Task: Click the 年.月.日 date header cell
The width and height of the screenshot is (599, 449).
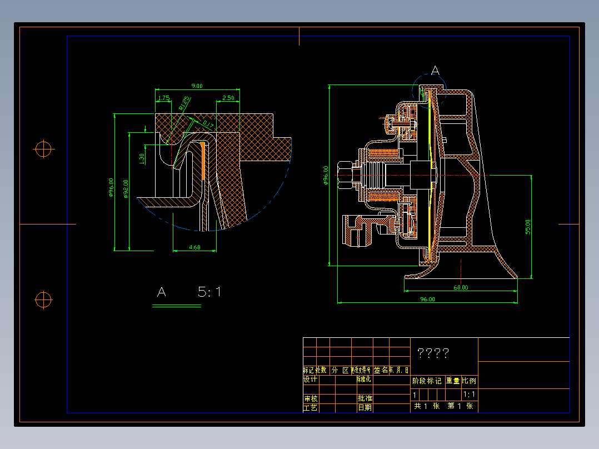Action: point(399,370)
